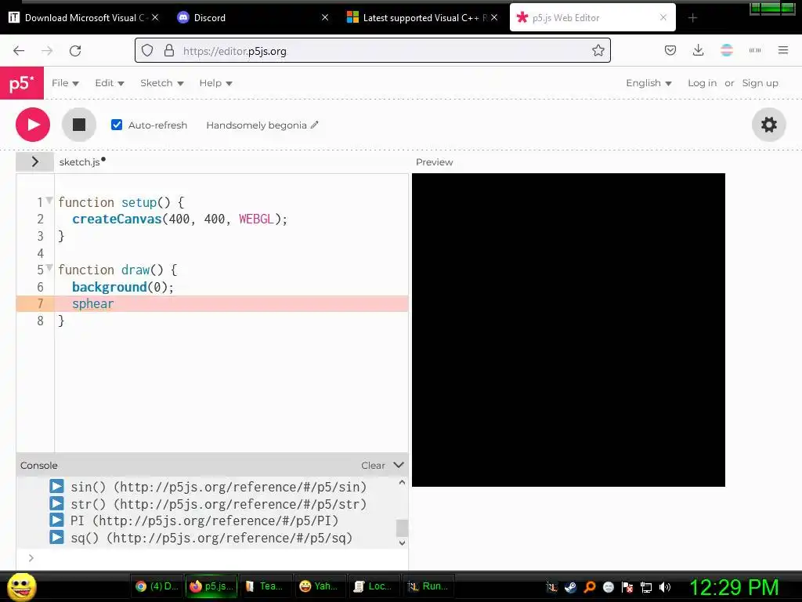Viewport: 802px width, 602px height.
Task: Click the 12:29 PM taskbar clock
Action: pyautogui.click(x=734, y=586)
